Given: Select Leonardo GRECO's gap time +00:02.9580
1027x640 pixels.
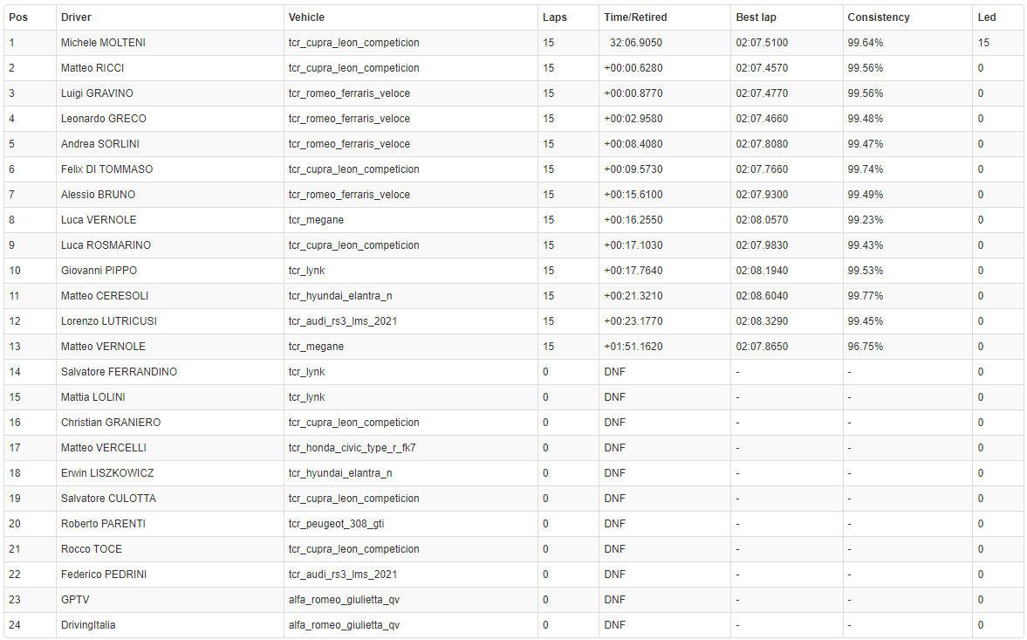Looking at the screenshot, I should point(633,119).
